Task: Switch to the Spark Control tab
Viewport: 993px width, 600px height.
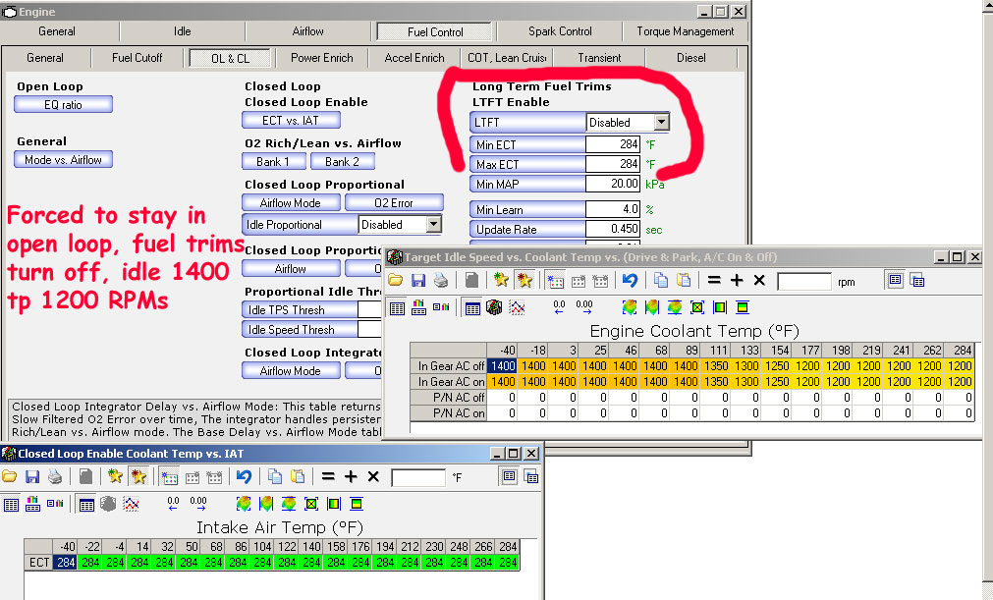Action: pyautogui.click(x=560, y=31)
